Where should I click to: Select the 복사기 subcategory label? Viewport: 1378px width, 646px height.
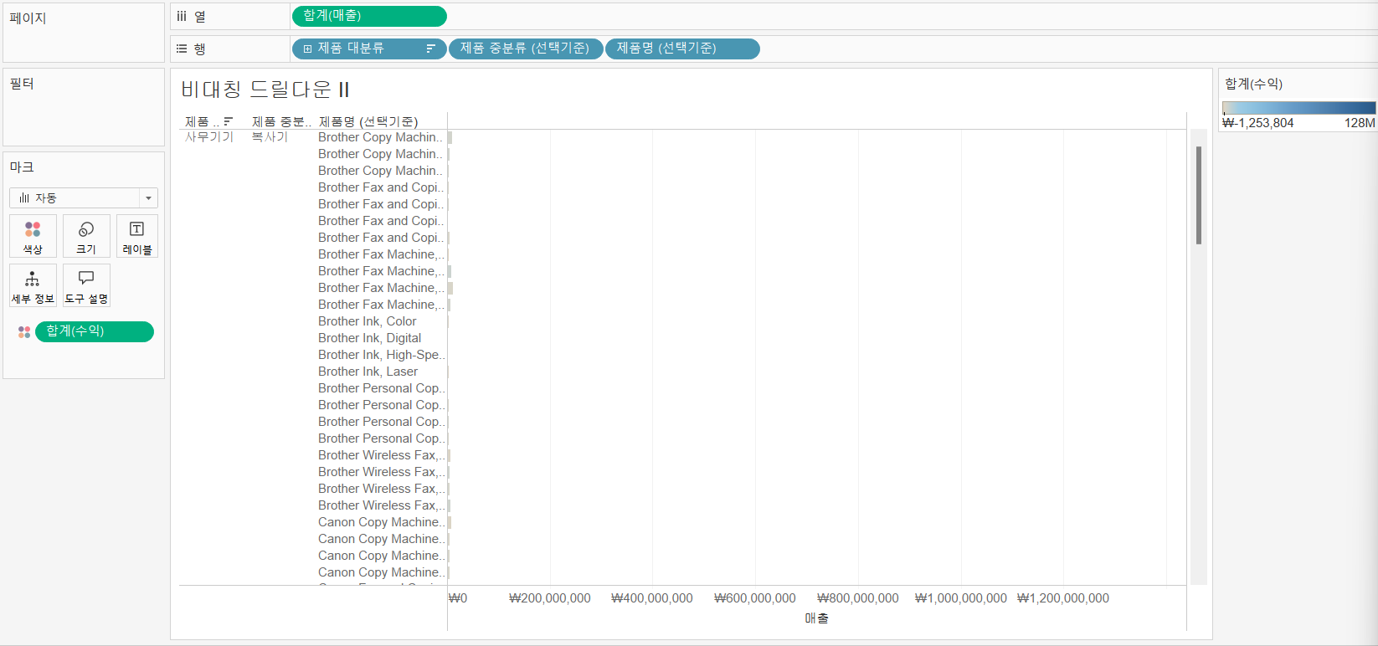(x=270, y=136)
